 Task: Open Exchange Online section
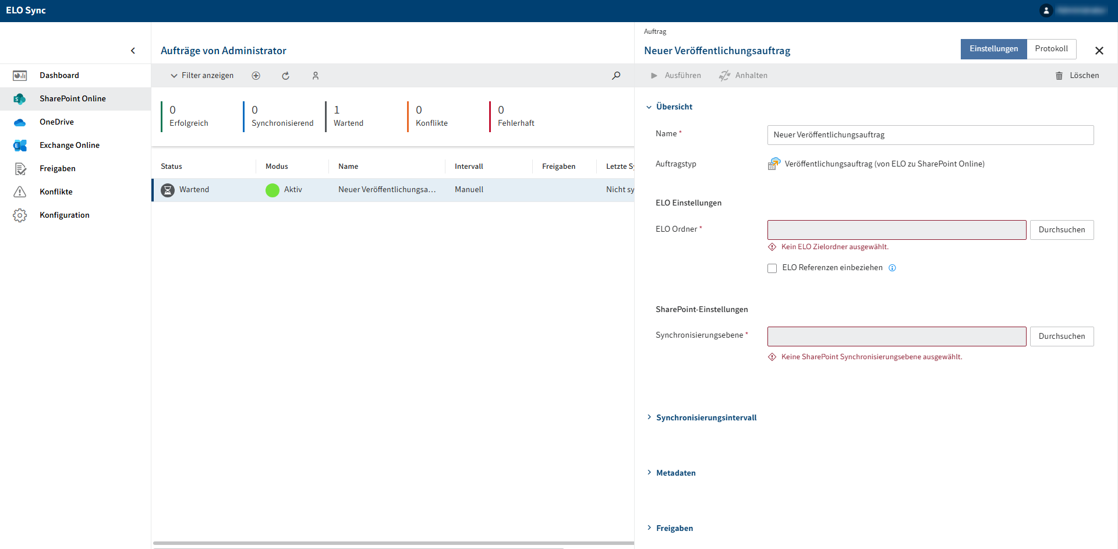[x=76, y=146]
